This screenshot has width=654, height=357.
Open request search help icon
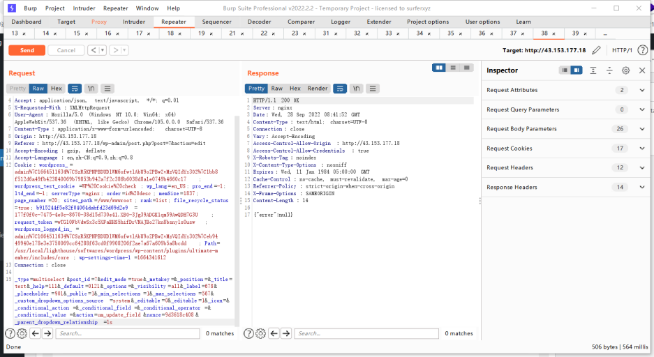click(x=10, y=333)
